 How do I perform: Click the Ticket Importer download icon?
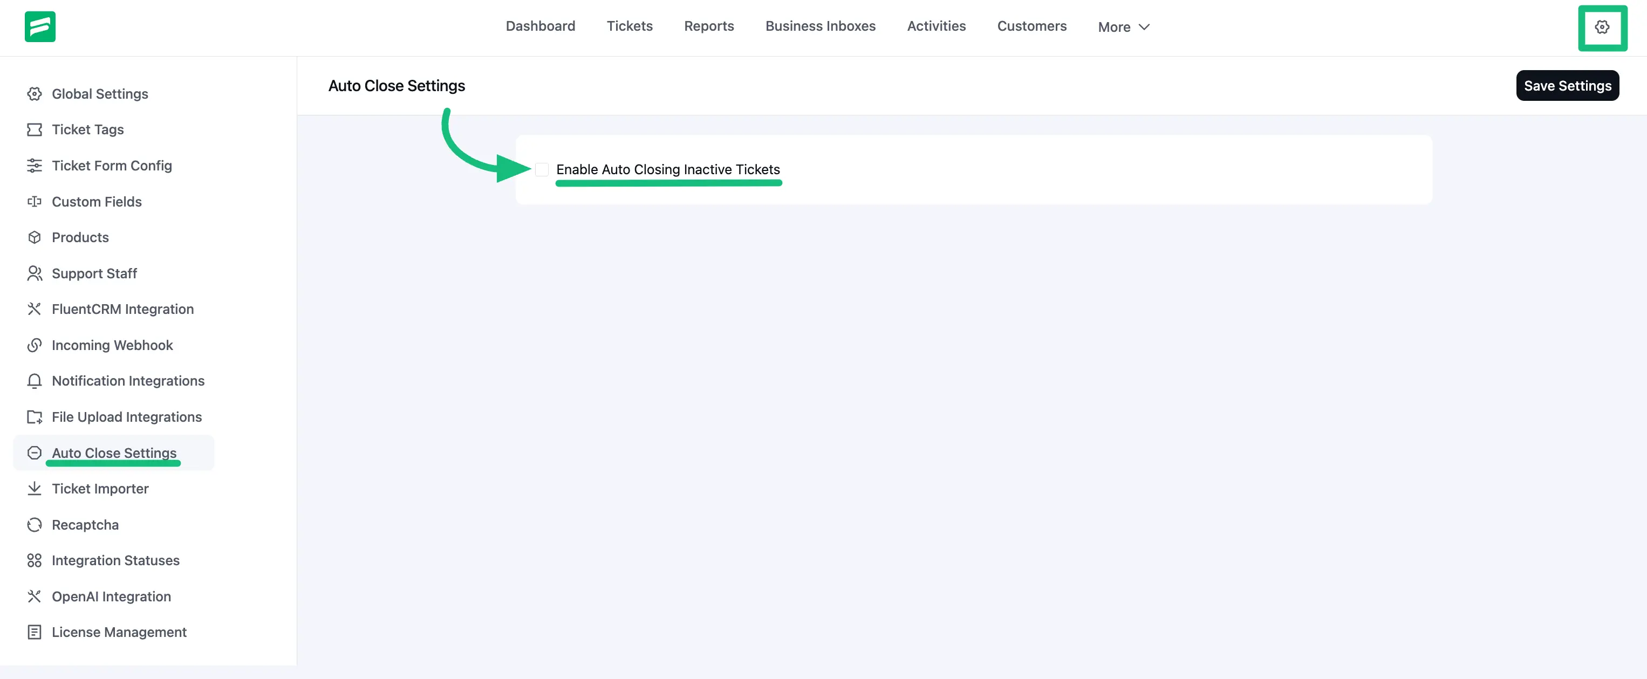coord(35,489)
